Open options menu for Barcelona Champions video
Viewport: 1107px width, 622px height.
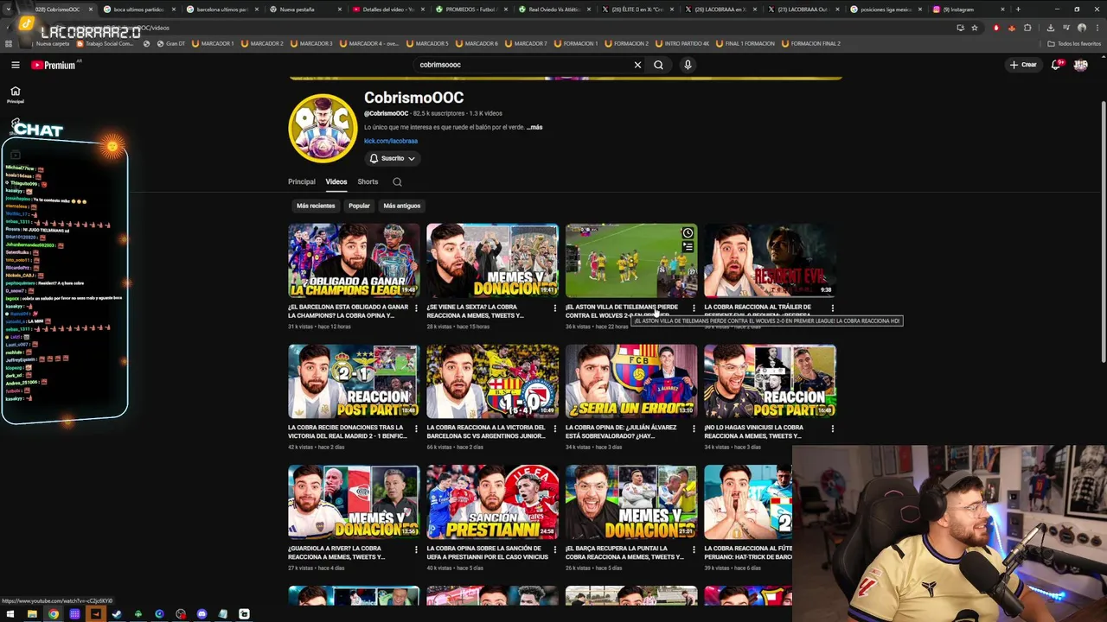coord(416,308)
